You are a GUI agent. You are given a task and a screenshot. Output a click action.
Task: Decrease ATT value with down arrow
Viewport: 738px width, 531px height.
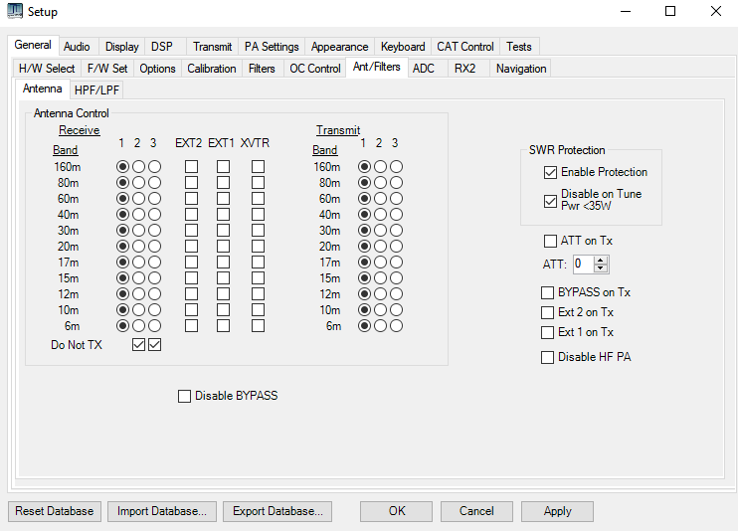click(x=601, y=268)
